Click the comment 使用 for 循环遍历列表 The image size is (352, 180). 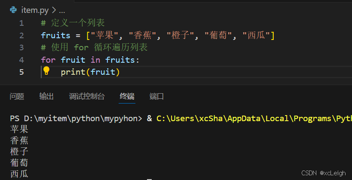(x=94, y=47)
